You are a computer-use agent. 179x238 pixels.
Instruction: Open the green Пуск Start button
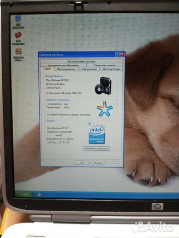[24, 194]
